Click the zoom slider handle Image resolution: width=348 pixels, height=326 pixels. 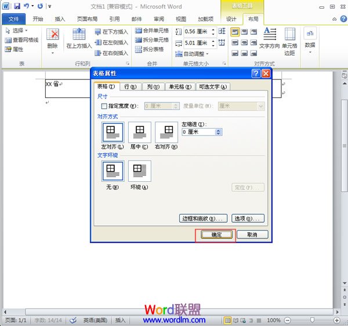(312, 320)
